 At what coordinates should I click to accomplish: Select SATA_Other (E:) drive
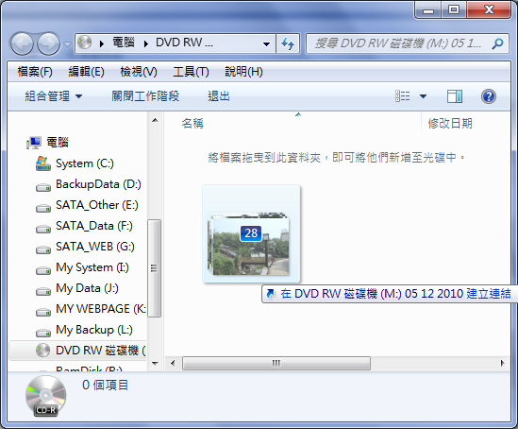coord(97,205)
